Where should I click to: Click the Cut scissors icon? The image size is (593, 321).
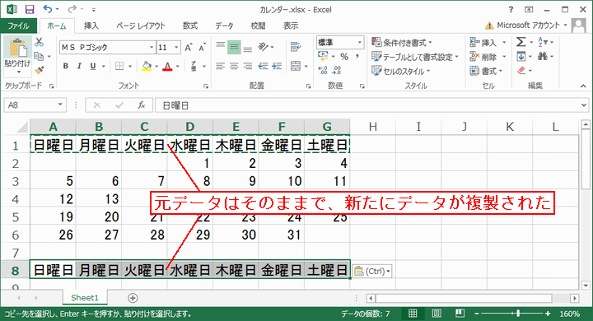pyautogui.click(x=39, y=42)
